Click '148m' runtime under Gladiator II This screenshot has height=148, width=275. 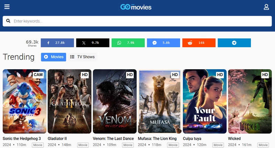point(66,145)
